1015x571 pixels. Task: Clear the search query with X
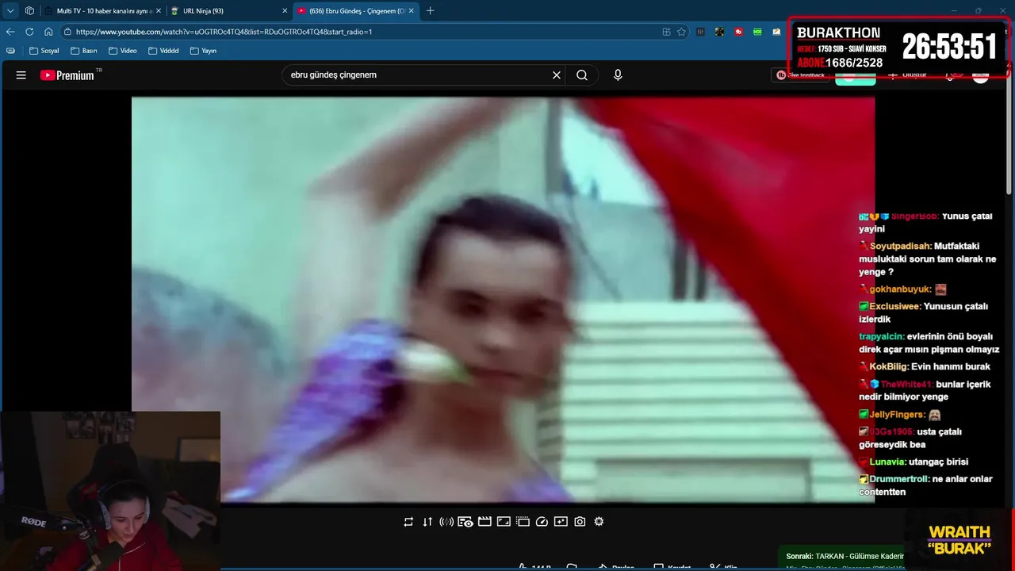tap(557, 75)
